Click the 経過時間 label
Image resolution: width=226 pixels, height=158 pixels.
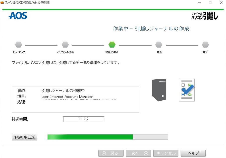click(x=20, y=119)
